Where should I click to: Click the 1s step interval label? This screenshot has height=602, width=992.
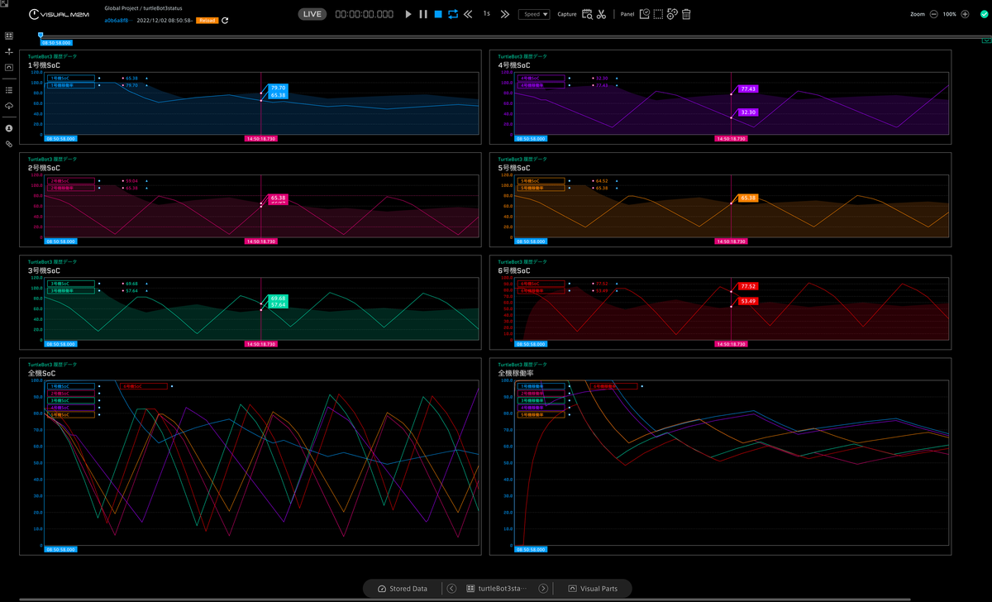pos(487,14)
